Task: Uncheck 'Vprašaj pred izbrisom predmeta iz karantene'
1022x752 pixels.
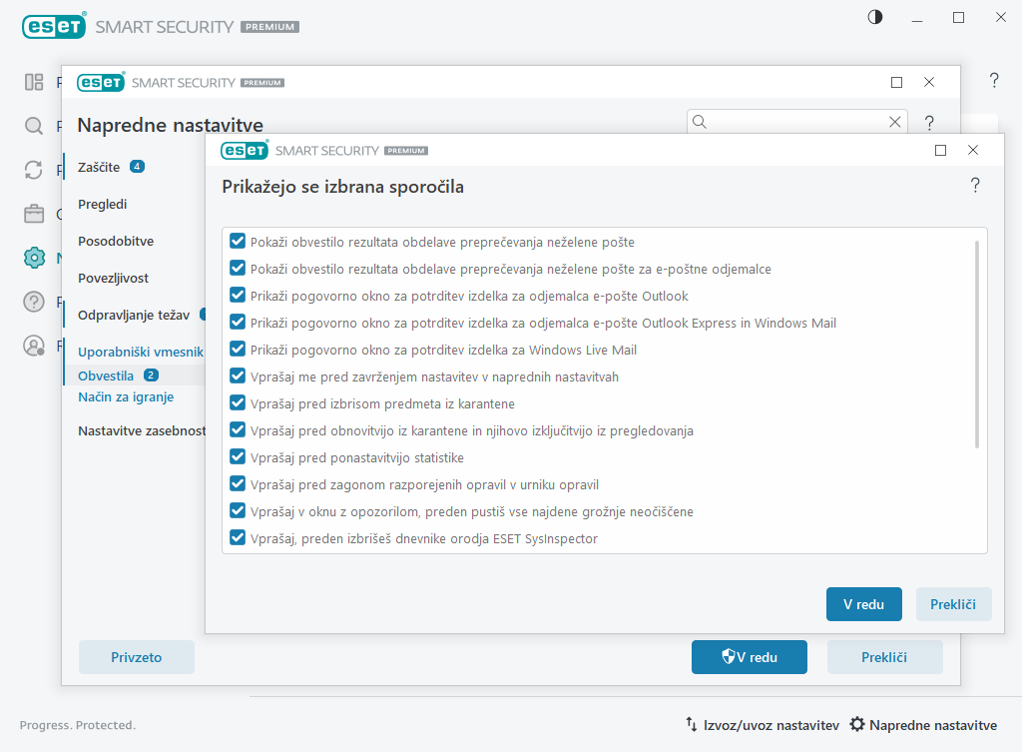Action: click(238, 403)
